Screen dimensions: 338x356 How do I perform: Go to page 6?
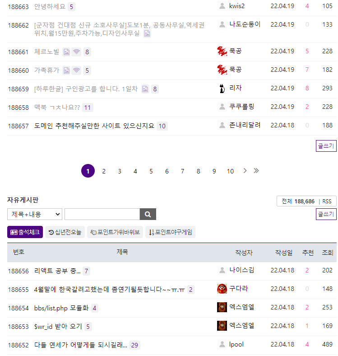click(167, 171)
